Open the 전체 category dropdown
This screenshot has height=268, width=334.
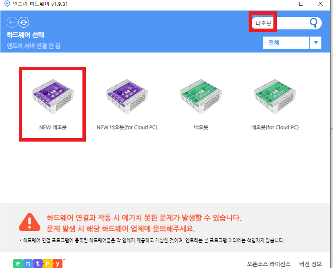[286, 43]
